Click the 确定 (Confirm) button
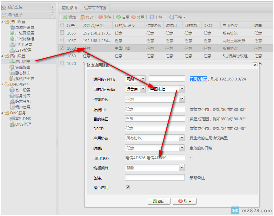The image size is (274, 216). [x=158, y=201]
